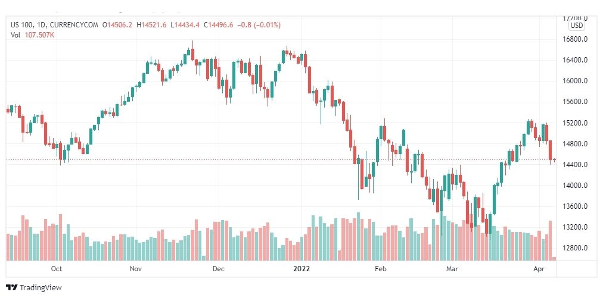Click the -0.8 (-0.01%) change value
Screen dimensions: 603x298
click(259, 25)
